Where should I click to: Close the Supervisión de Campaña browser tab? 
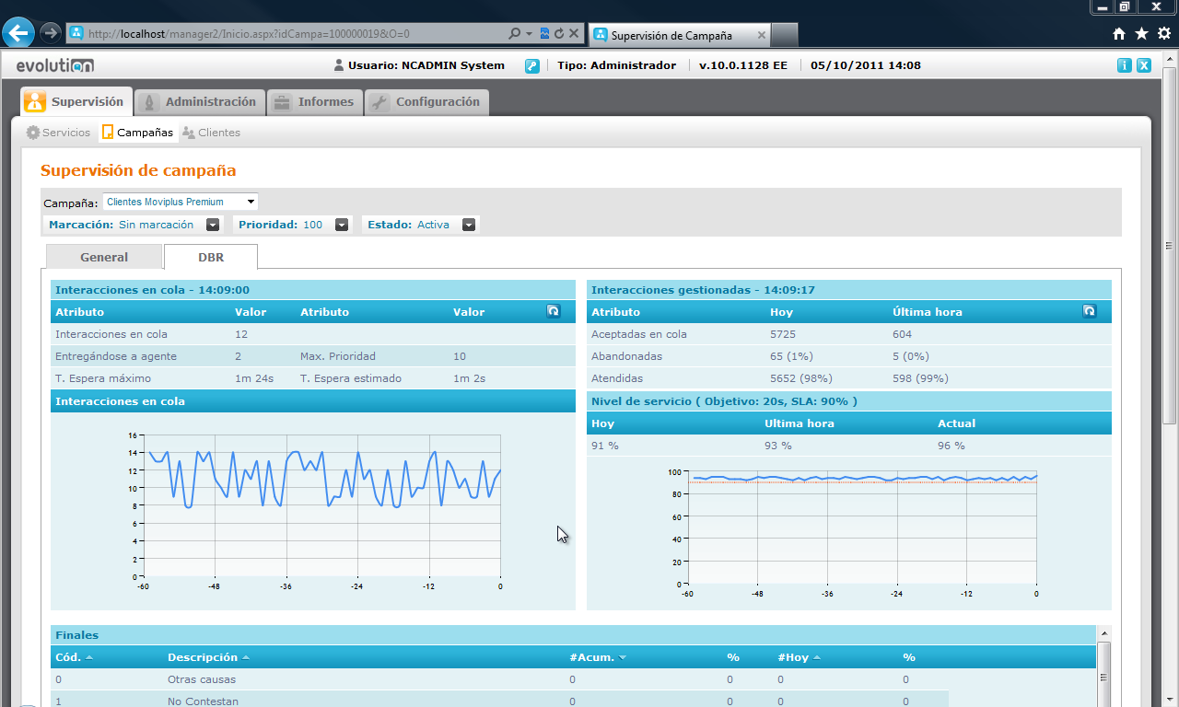tap(762, 35)
